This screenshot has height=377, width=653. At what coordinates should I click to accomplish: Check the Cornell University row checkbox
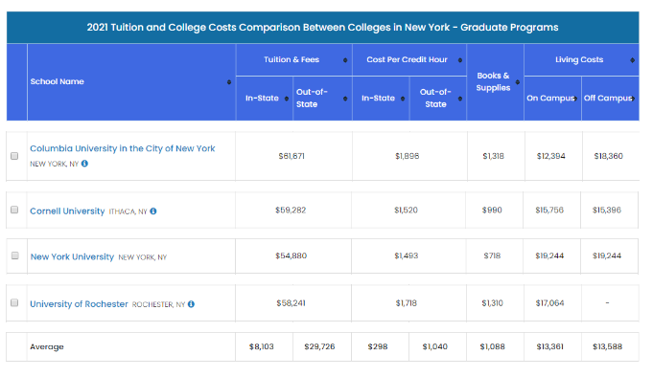tap(14, 210)
